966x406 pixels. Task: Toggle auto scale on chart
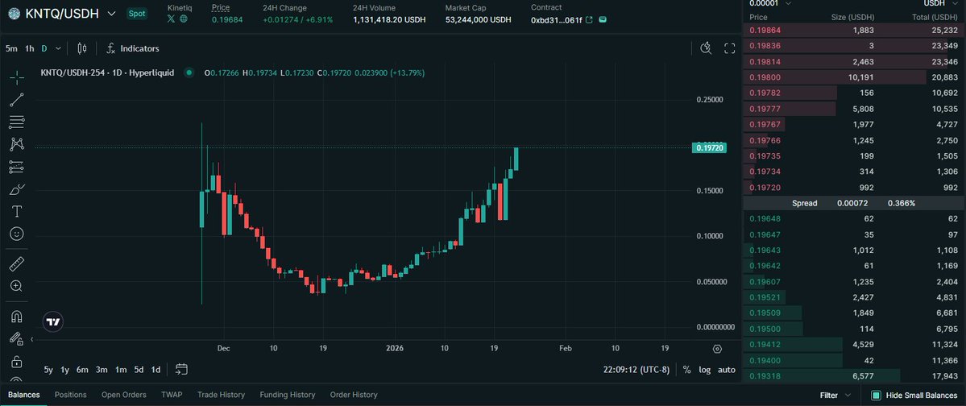[727, 370]
